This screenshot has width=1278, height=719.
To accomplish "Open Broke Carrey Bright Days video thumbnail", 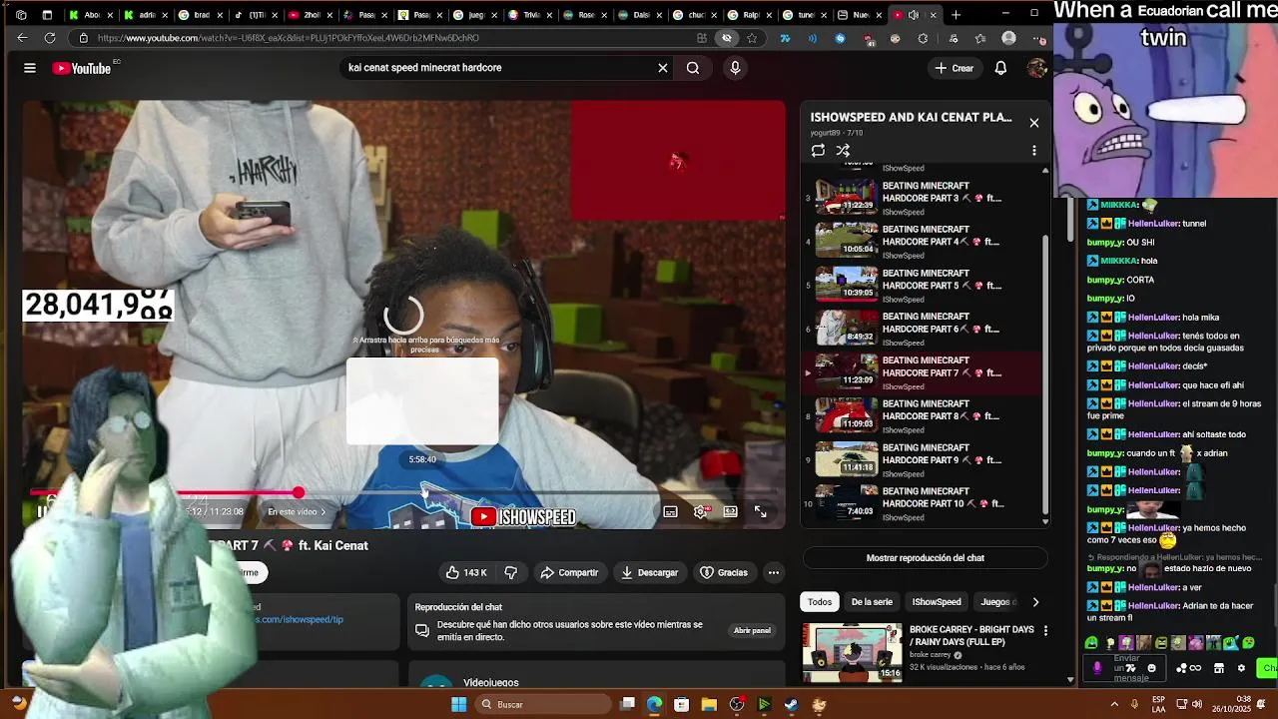I will 853,653.
